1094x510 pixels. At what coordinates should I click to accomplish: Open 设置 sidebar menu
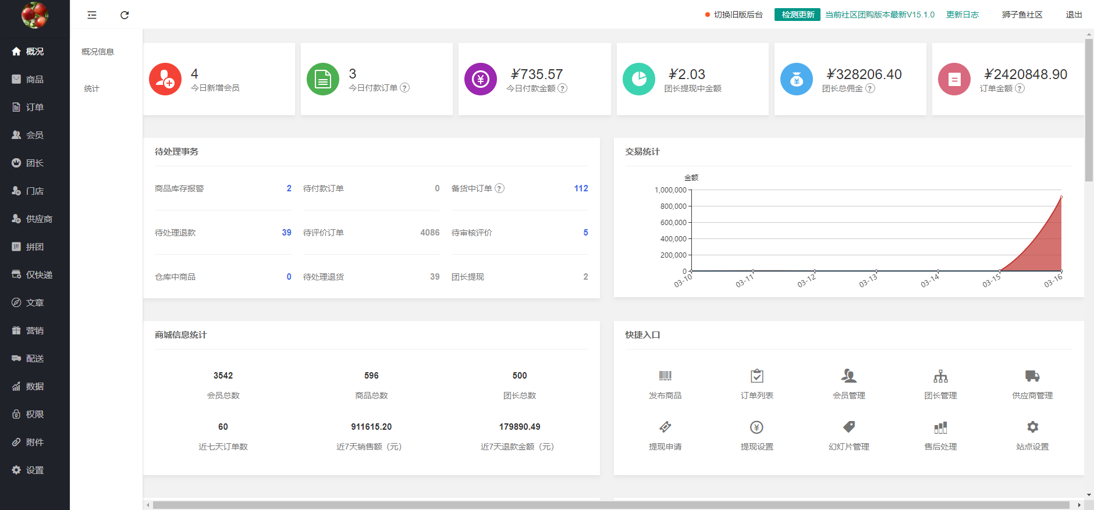tap(35, 470)
